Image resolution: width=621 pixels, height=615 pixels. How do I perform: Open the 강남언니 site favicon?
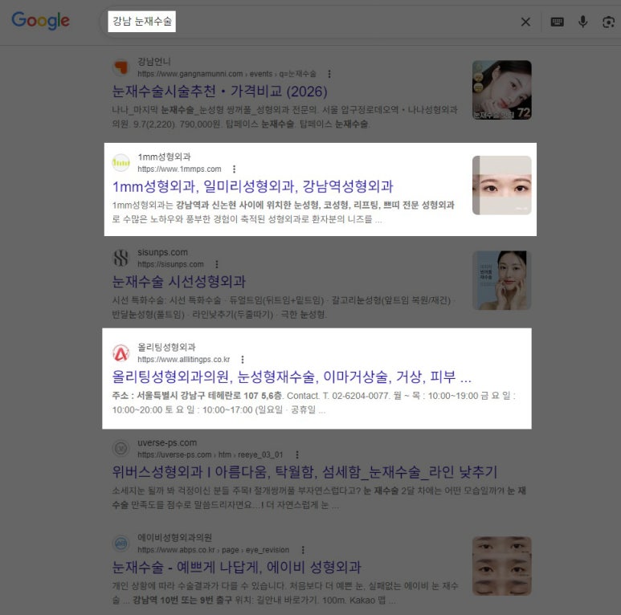coord(121,67)
